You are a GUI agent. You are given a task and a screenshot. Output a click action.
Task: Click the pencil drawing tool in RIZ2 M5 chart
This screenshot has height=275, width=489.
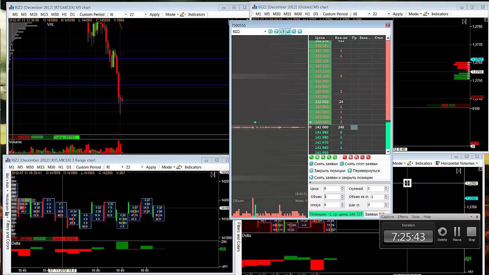click(182, 15)
